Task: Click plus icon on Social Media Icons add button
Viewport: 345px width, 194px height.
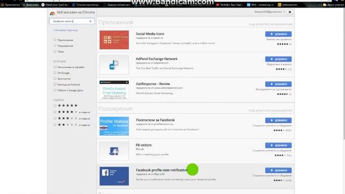Action: point(272,34)
